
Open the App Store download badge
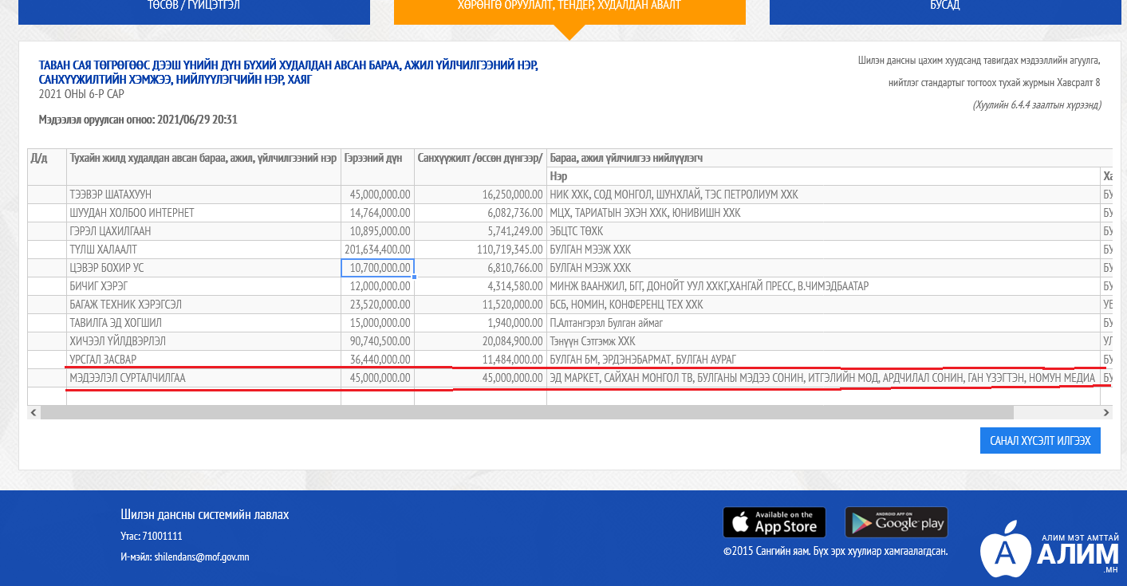(x=774, y=522)
